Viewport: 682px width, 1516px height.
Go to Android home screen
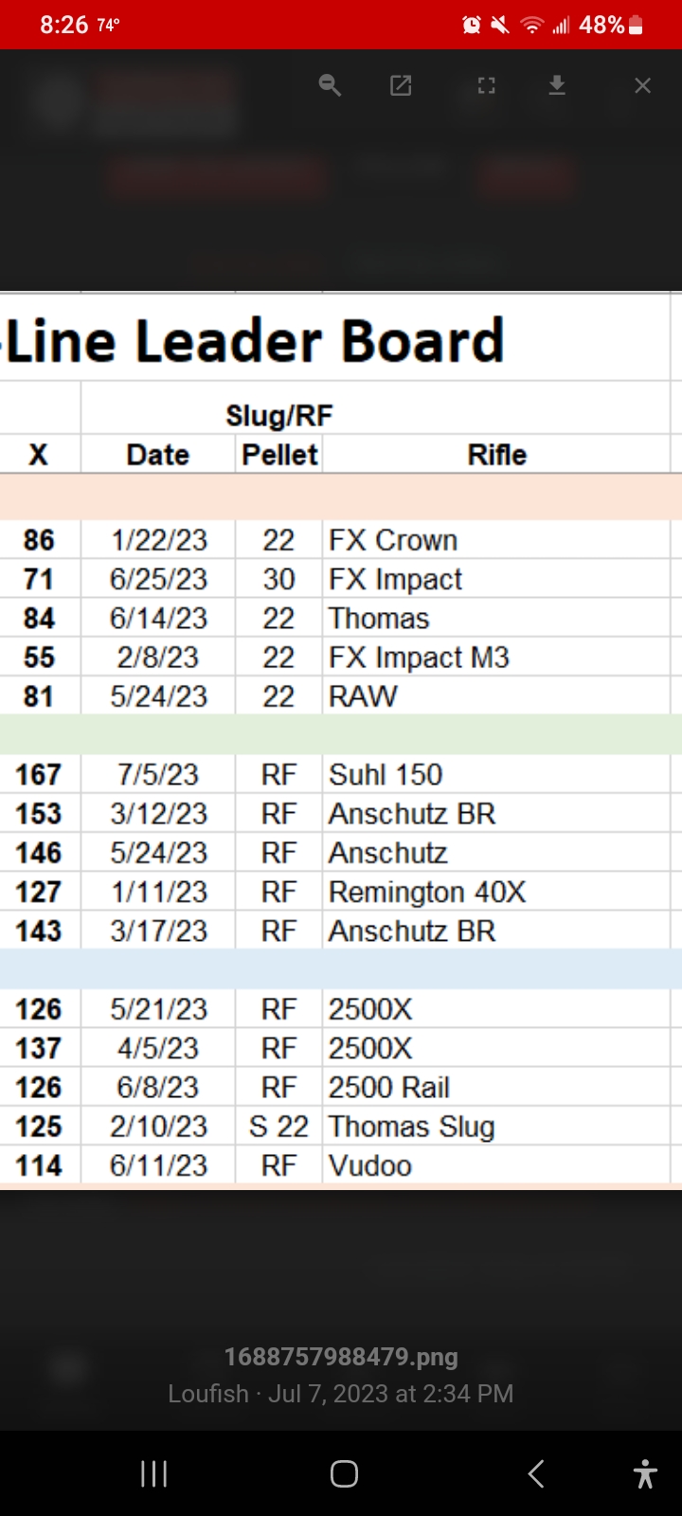pyautogui.click(x=344, y=1473)
